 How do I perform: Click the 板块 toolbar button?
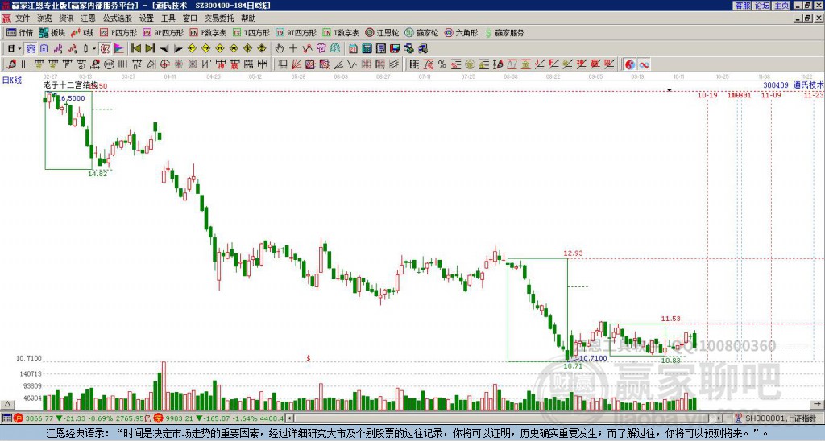52,32
